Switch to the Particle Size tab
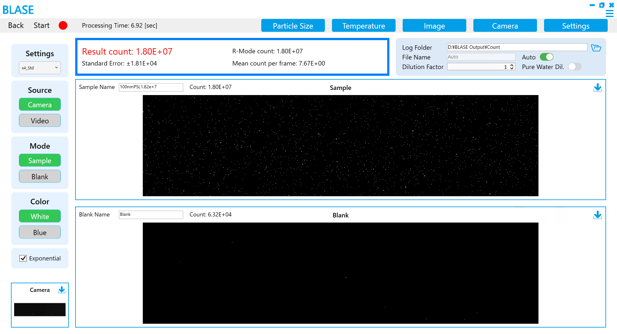Image resolution: width=617 pixels, height=334 pixels. [293, 26]
